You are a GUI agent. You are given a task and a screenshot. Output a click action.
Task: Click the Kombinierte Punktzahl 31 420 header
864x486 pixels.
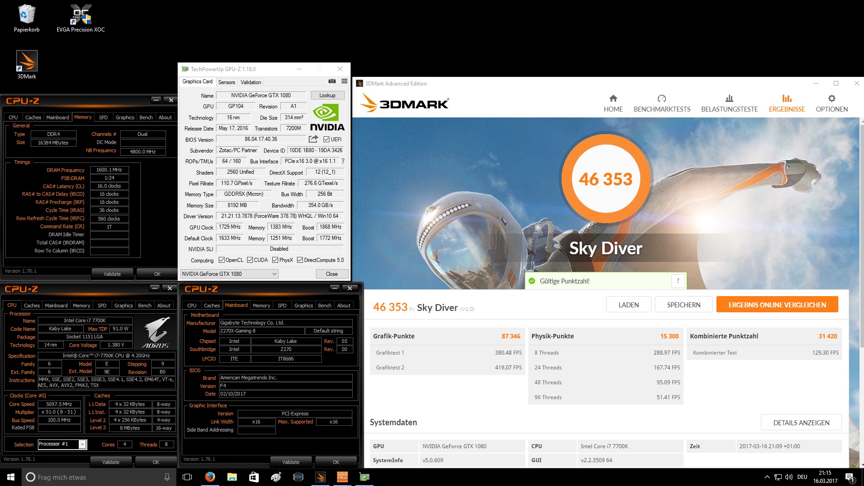764,336
